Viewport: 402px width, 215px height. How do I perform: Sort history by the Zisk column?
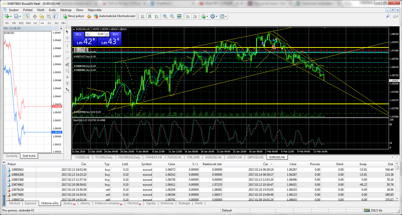pyautogui.click(x=390, y=164)
